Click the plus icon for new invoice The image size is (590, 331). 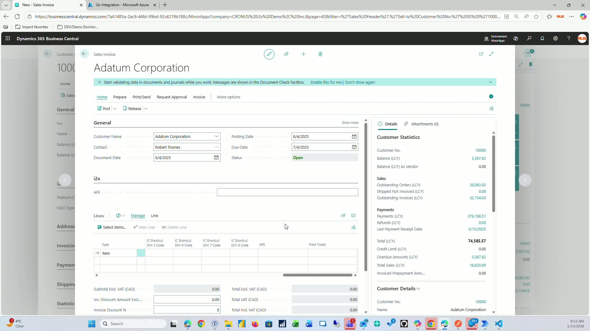303,54
